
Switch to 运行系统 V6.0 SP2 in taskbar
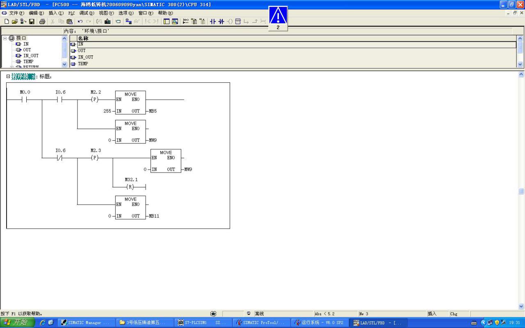point(320,323)
